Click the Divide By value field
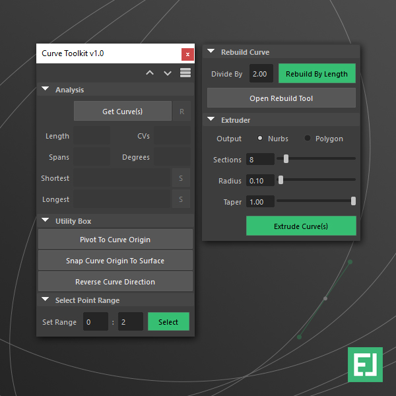Image resolution: width=396 pixels, height=396 pixels. point(261,73)
